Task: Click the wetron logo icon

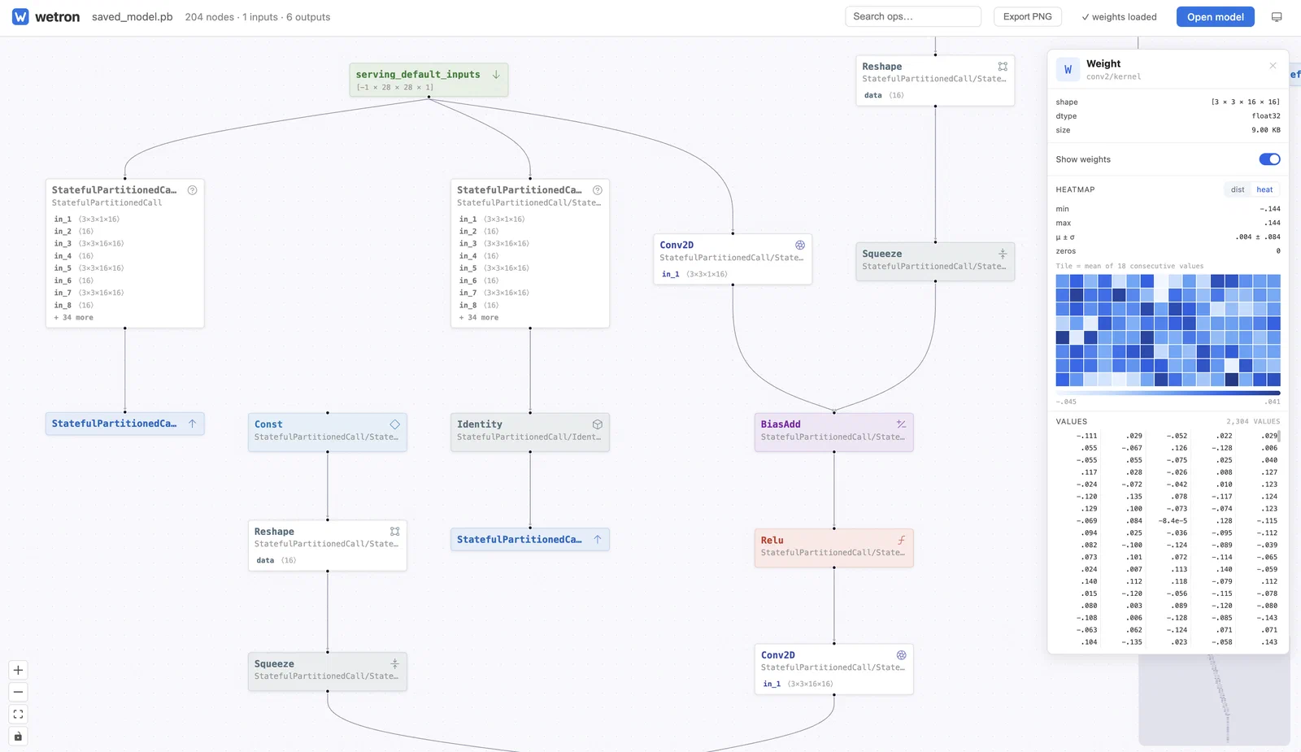Action: point(20,16)
